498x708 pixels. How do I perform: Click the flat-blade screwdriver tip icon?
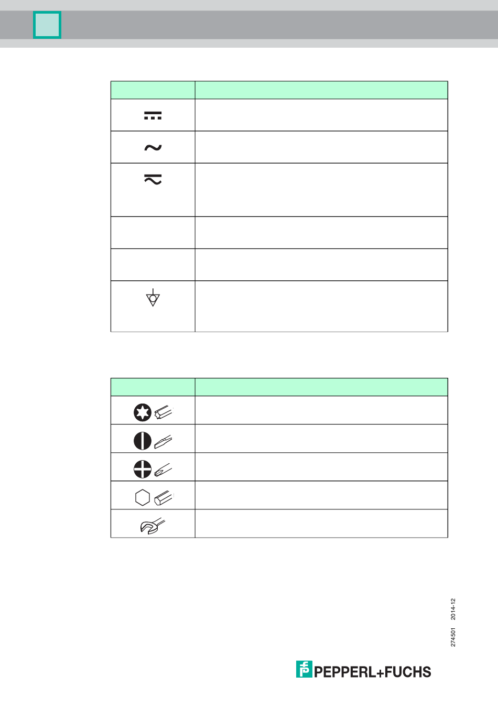(x=163, y=442)
